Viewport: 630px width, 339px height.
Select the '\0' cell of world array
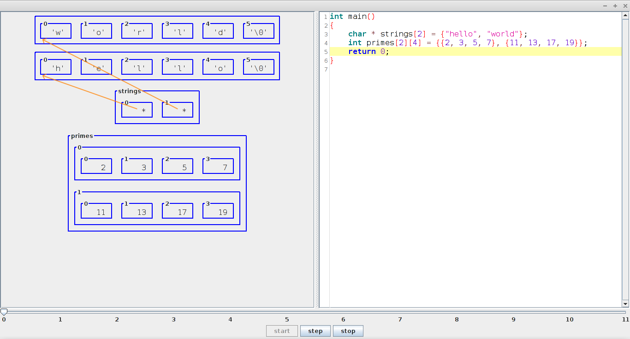(x=259, y=31)
